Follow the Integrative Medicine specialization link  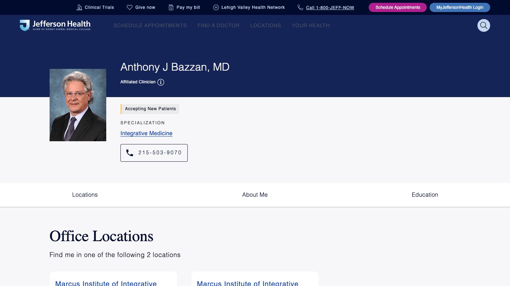click(x=146, y=133)
